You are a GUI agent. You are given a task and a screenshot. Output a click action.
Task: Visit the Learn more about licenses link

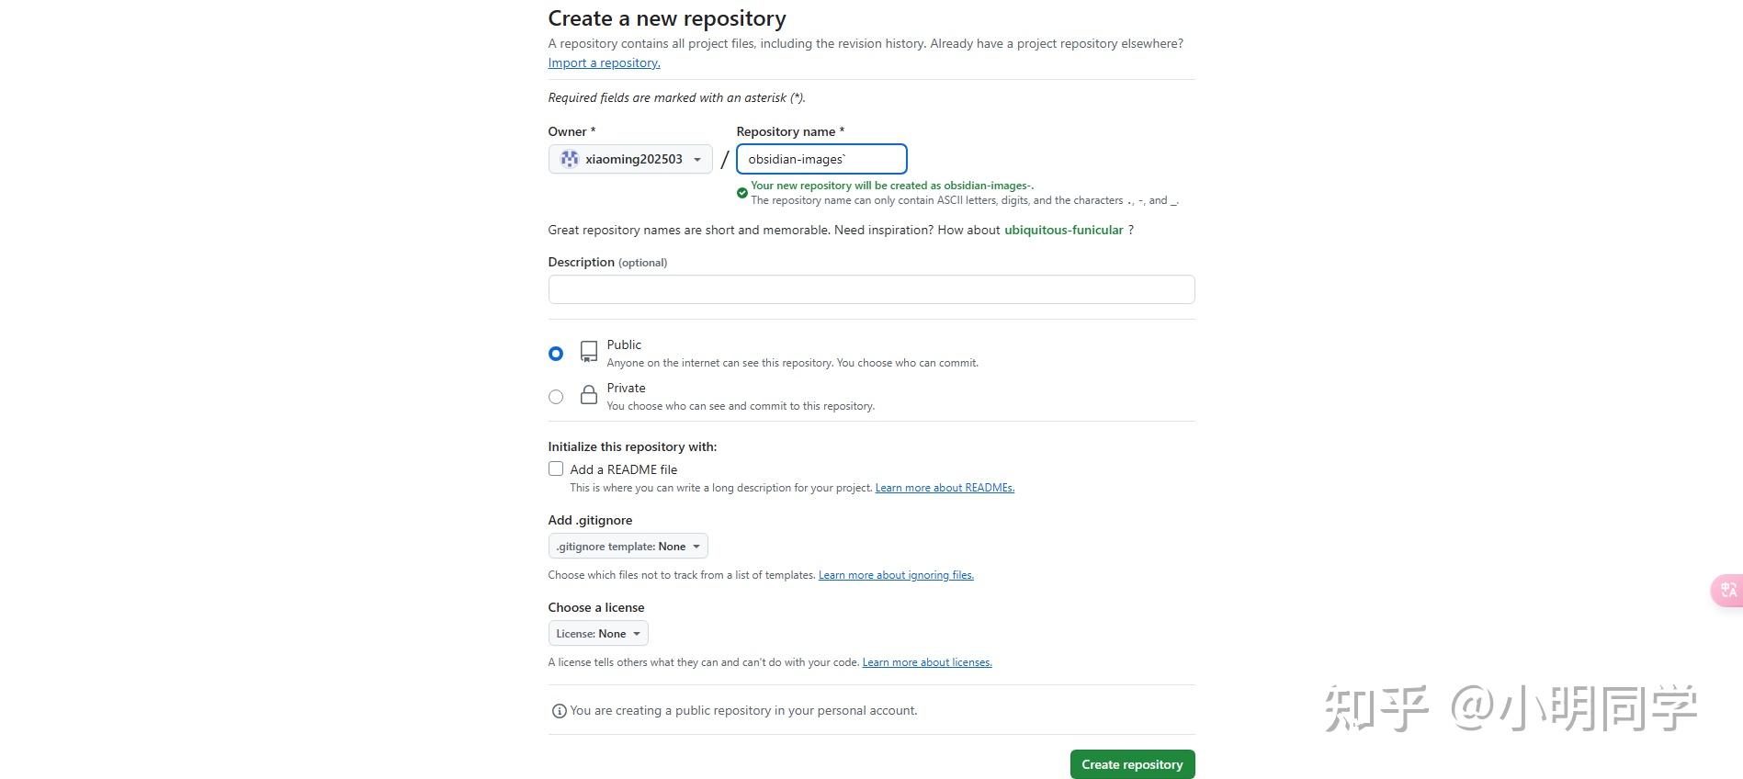coord(927,662)
